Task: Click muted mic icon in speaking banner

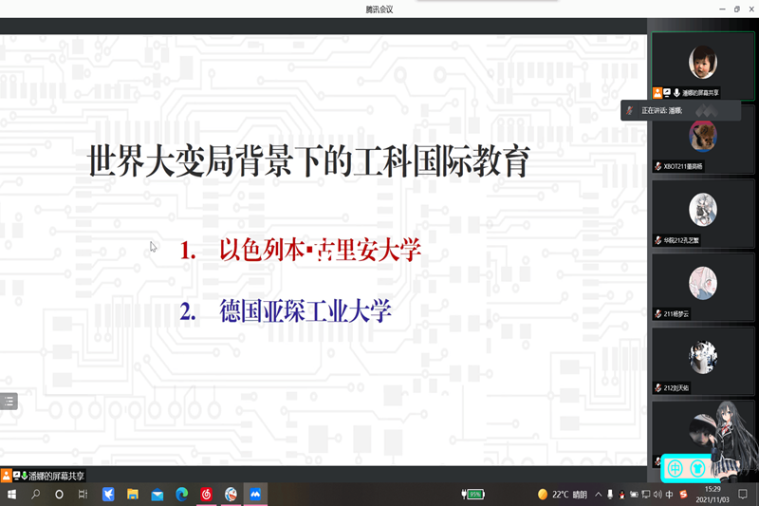Action: pos(629,110)
